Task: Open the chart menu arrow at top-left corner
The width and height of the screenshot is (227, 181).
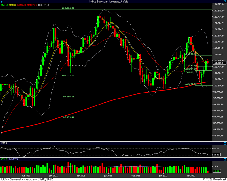Action: click(2, 2)
